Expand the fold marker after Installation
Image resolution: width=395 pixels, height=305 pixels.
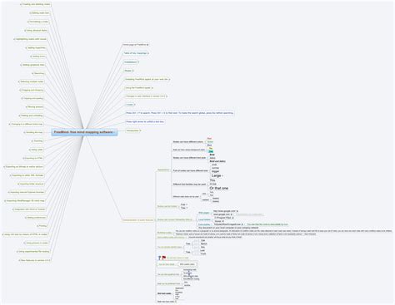138,62
